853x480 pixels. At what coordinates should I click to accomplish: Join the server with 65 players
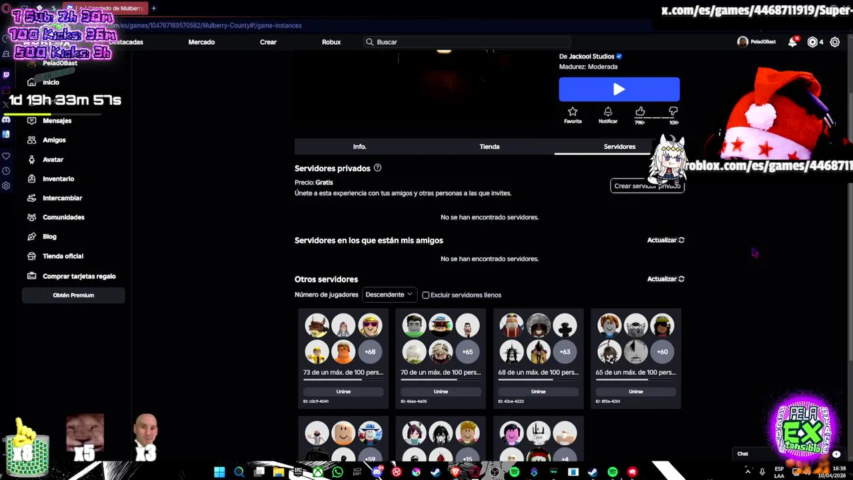click(636, 391)
